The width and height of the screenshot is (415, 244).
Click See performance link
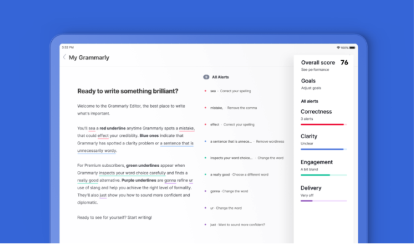coord(315,69)
